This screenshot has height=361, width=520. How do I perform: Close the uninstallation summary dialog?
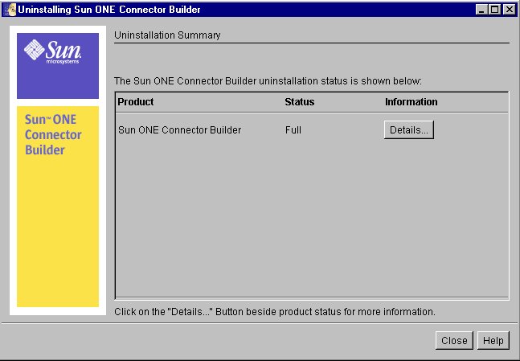[454, 340]
